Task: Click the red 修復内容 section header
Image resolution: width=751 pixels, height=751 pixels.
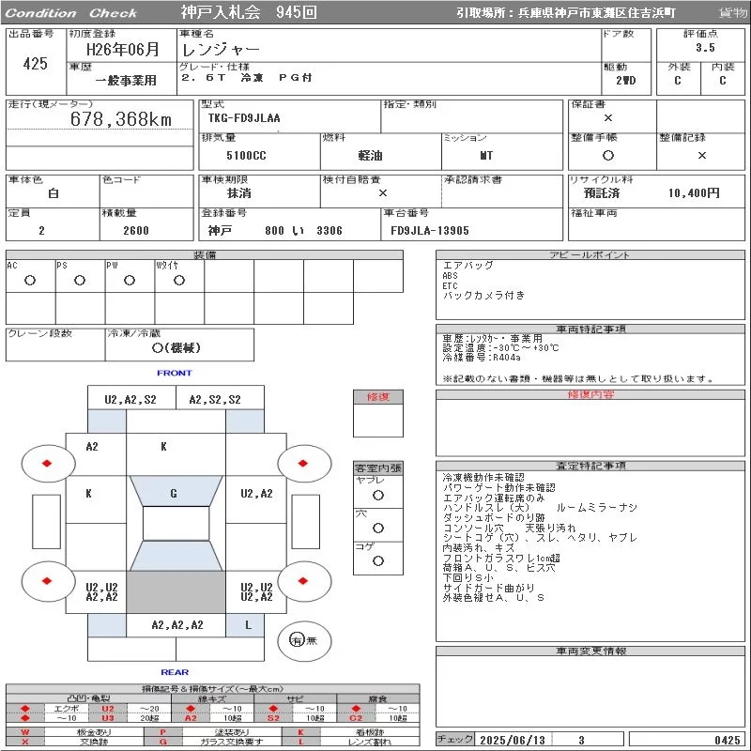Action: click(x=590, y=394)
